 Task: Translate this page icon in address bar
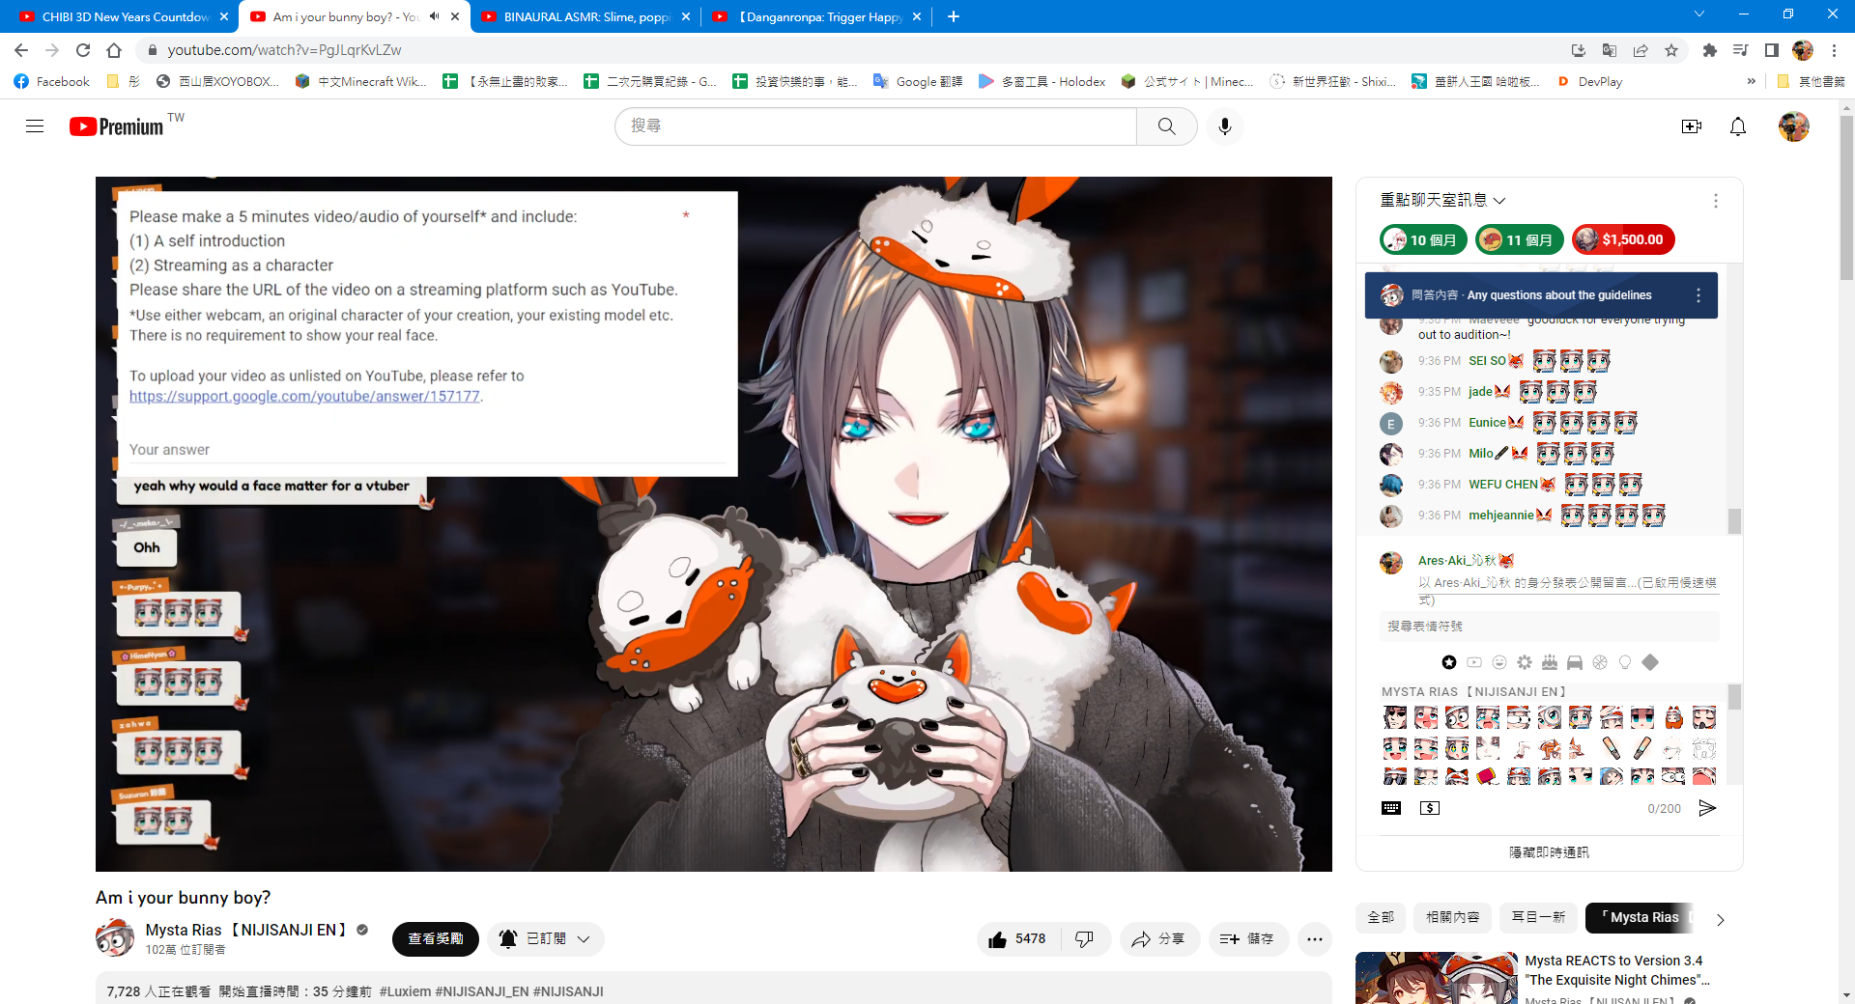coord(1610,50)
